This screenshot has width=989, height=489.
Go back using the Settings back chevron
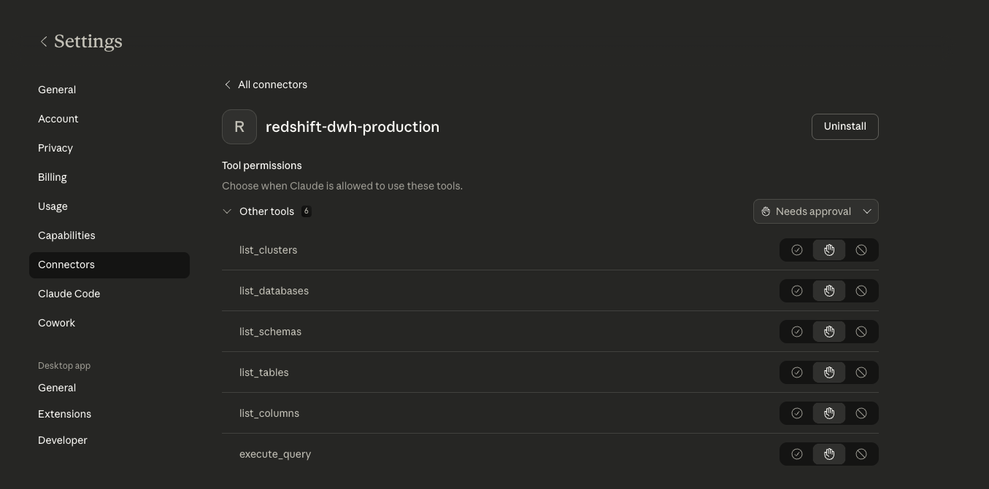[44, 42]
